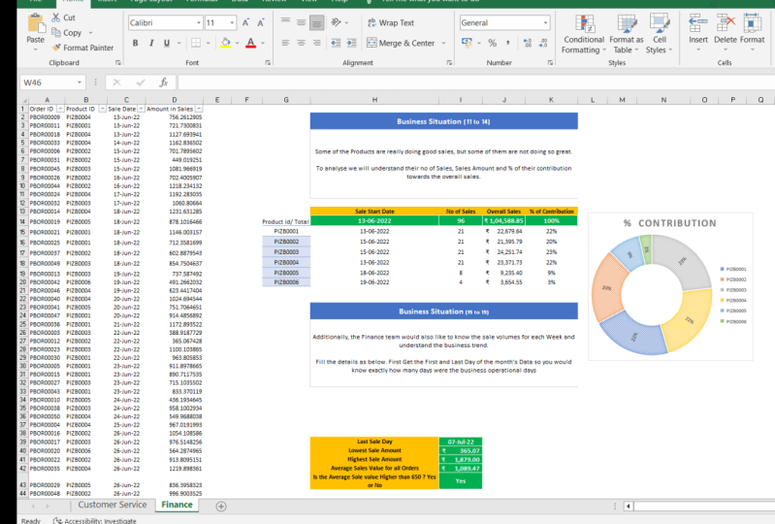Select the Finance sheet tab
This screenshot has height=524, width=775.
coord(177,505)
